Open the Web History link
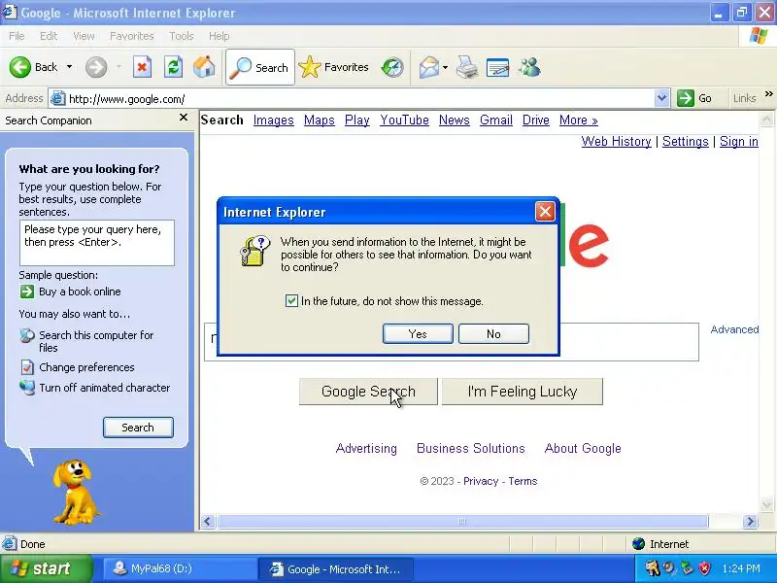The image size is (777, 583). click(x=616, y=141)
